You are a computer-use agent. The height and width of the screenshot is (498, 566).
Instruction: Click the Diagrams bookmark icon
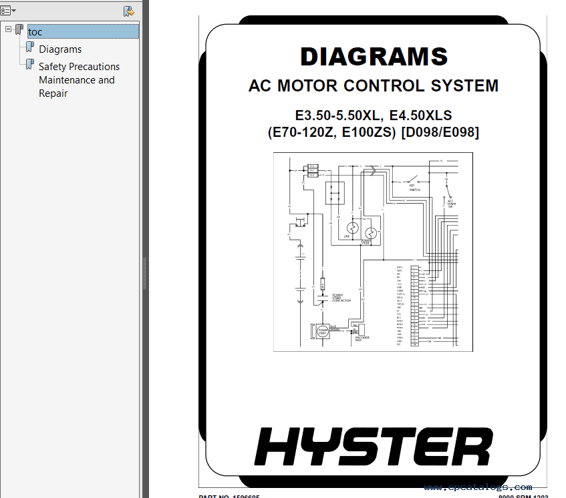coord(30,47)
